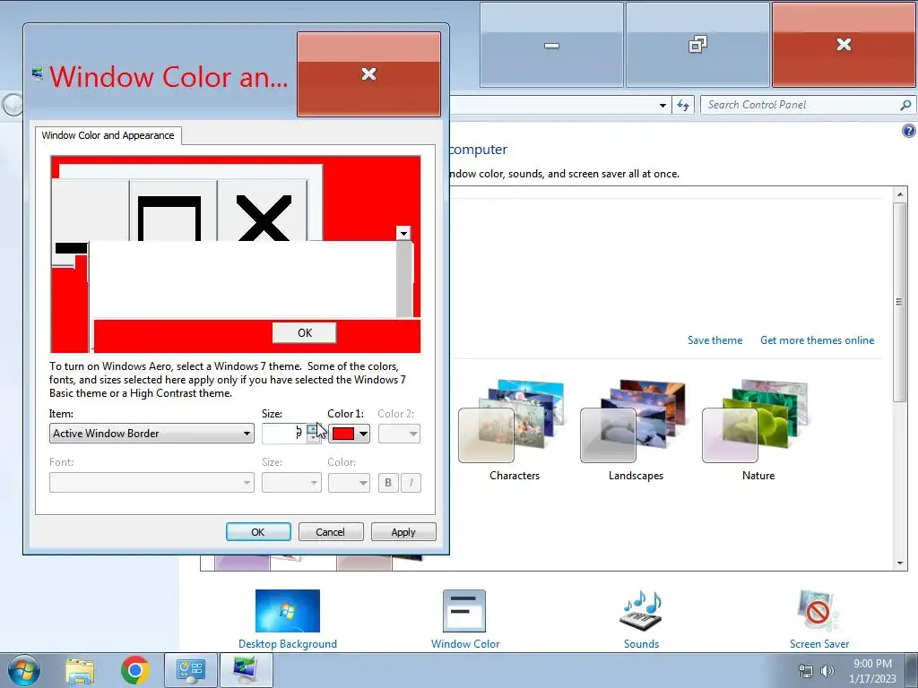Close the Window Color and Appearance dialog
Screen dimensions: 918x688
(368, 74)
